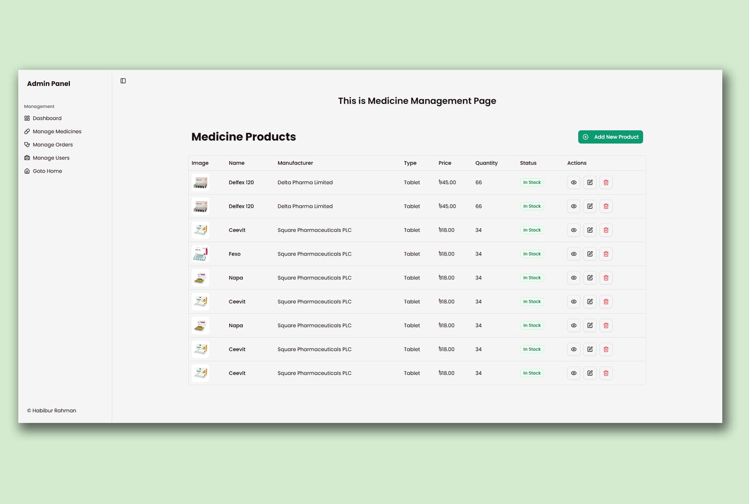Open the Fexo product thumbnail image
This screenshot has width=749, height=504.
point(200,254)
